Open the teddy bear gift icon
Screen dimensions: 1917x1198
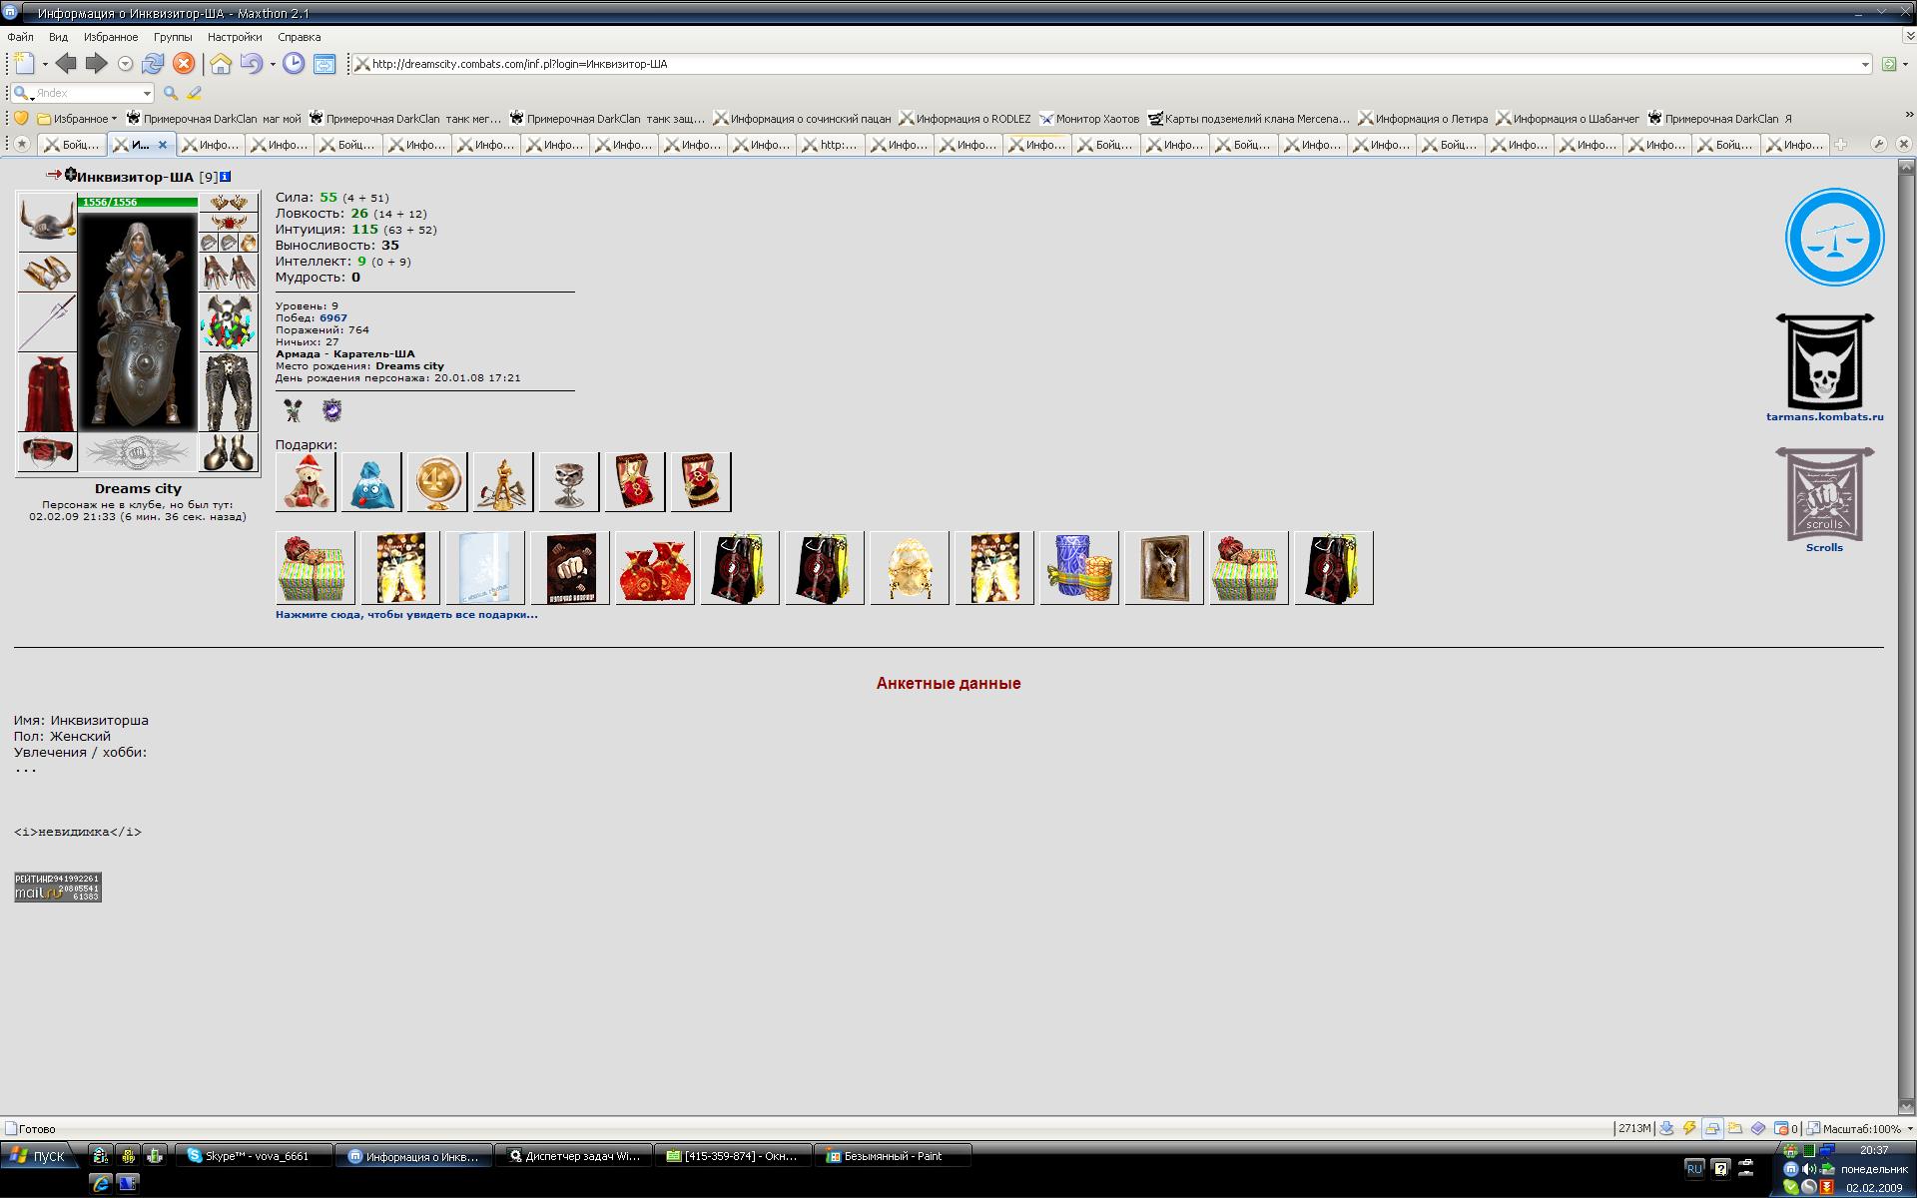click(306, 482)
